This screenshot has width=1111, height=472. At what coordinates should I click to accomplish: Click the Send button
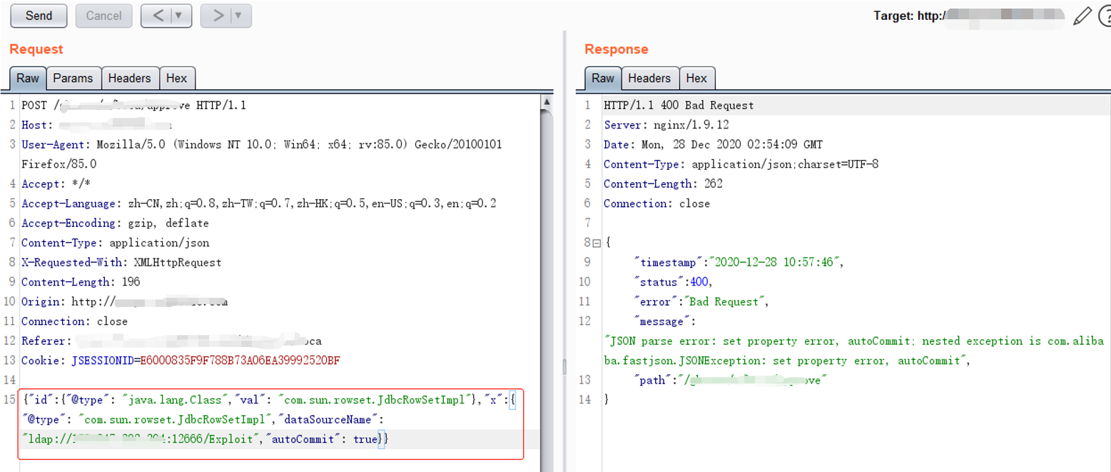(x=39, y=16)
